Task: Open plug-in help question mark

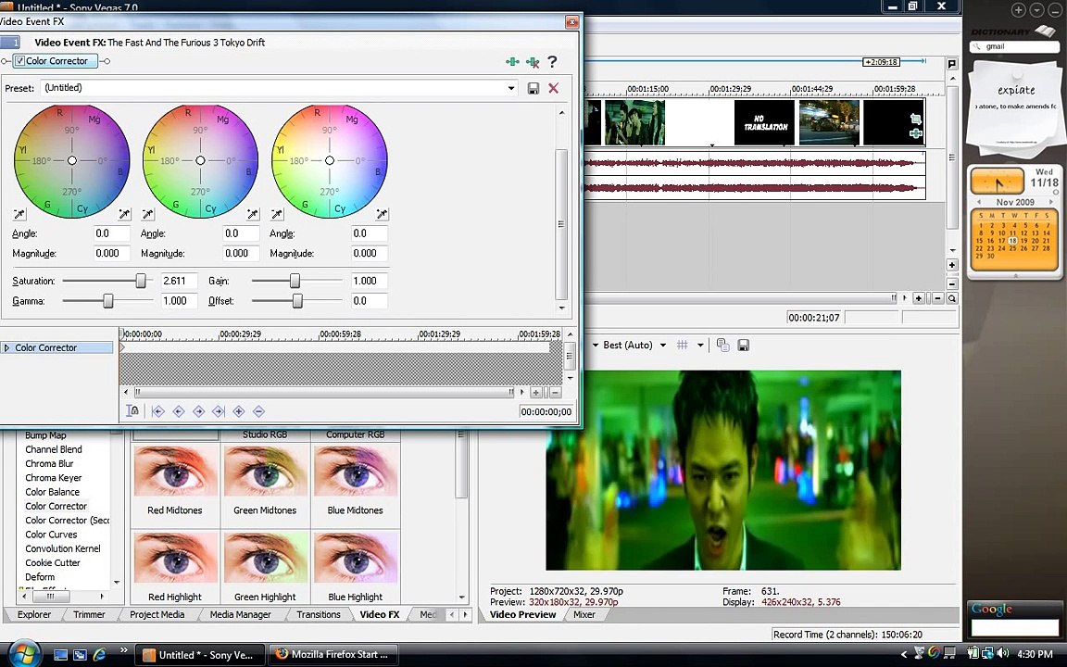Action: click(x=552, y=62)
